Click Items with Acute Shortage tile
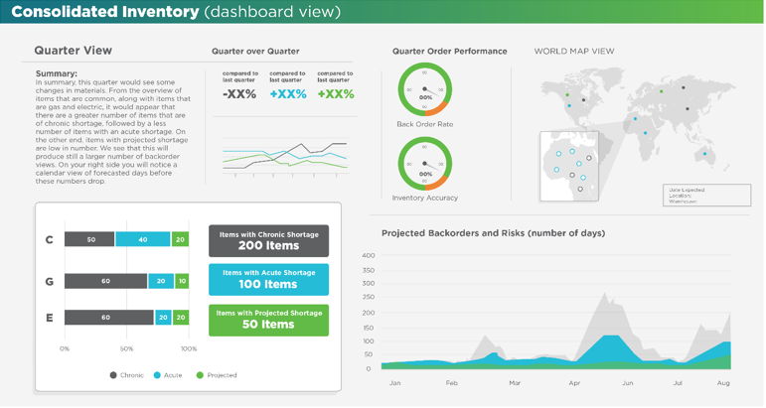 [x=268, y=279]
